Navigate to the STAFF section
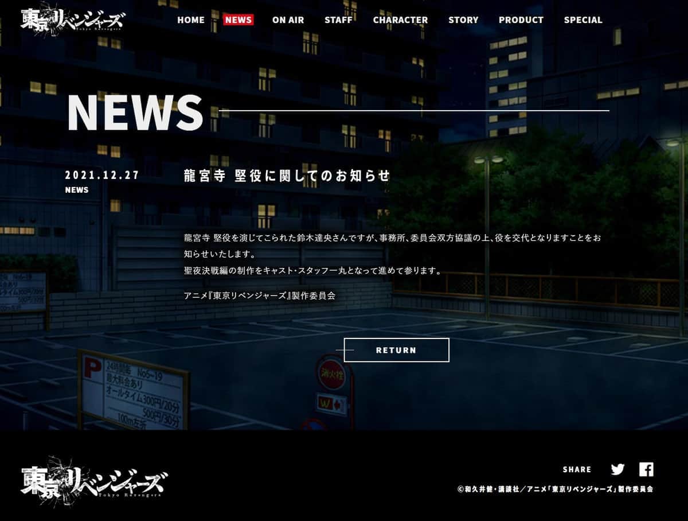 pyautogui.click(x=338, y=20)
